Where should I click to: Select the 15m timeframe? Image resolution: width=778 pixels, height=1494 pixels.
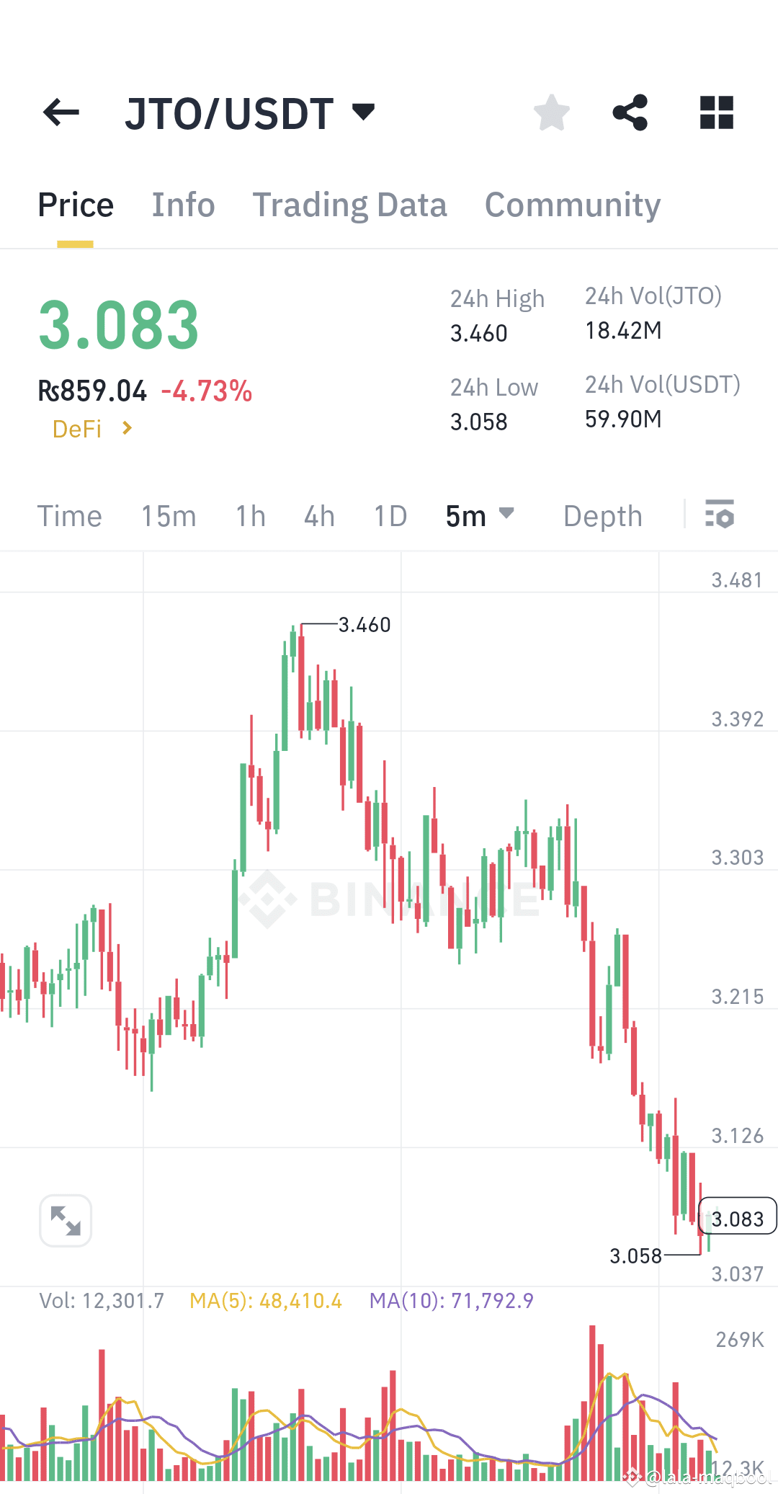[168, 515]
